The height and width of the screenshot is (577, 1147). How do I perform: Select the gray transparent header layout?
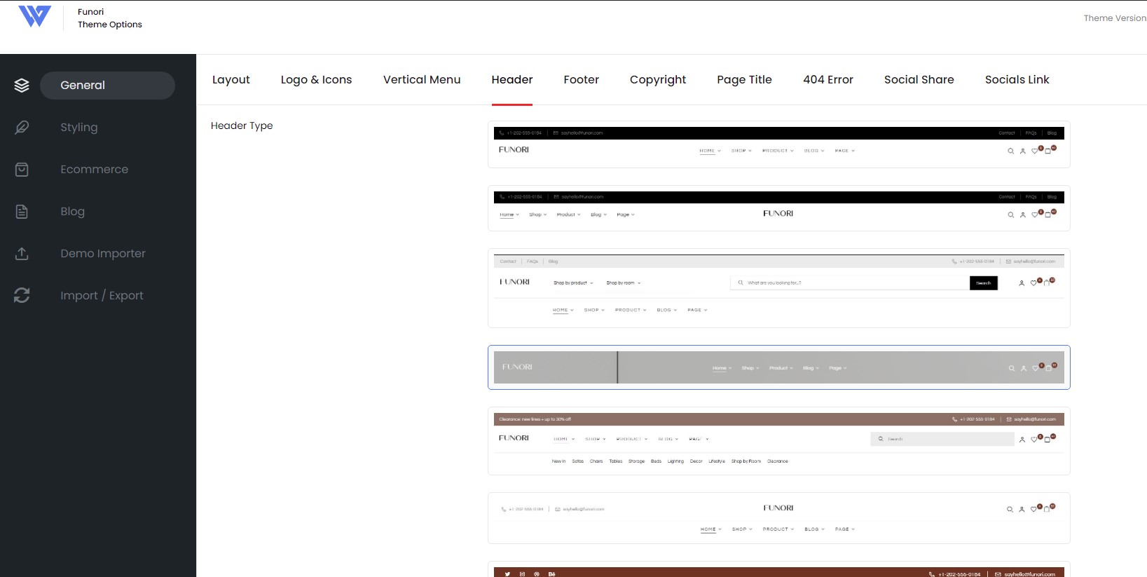pyautogui.click(x=779, y=367)
